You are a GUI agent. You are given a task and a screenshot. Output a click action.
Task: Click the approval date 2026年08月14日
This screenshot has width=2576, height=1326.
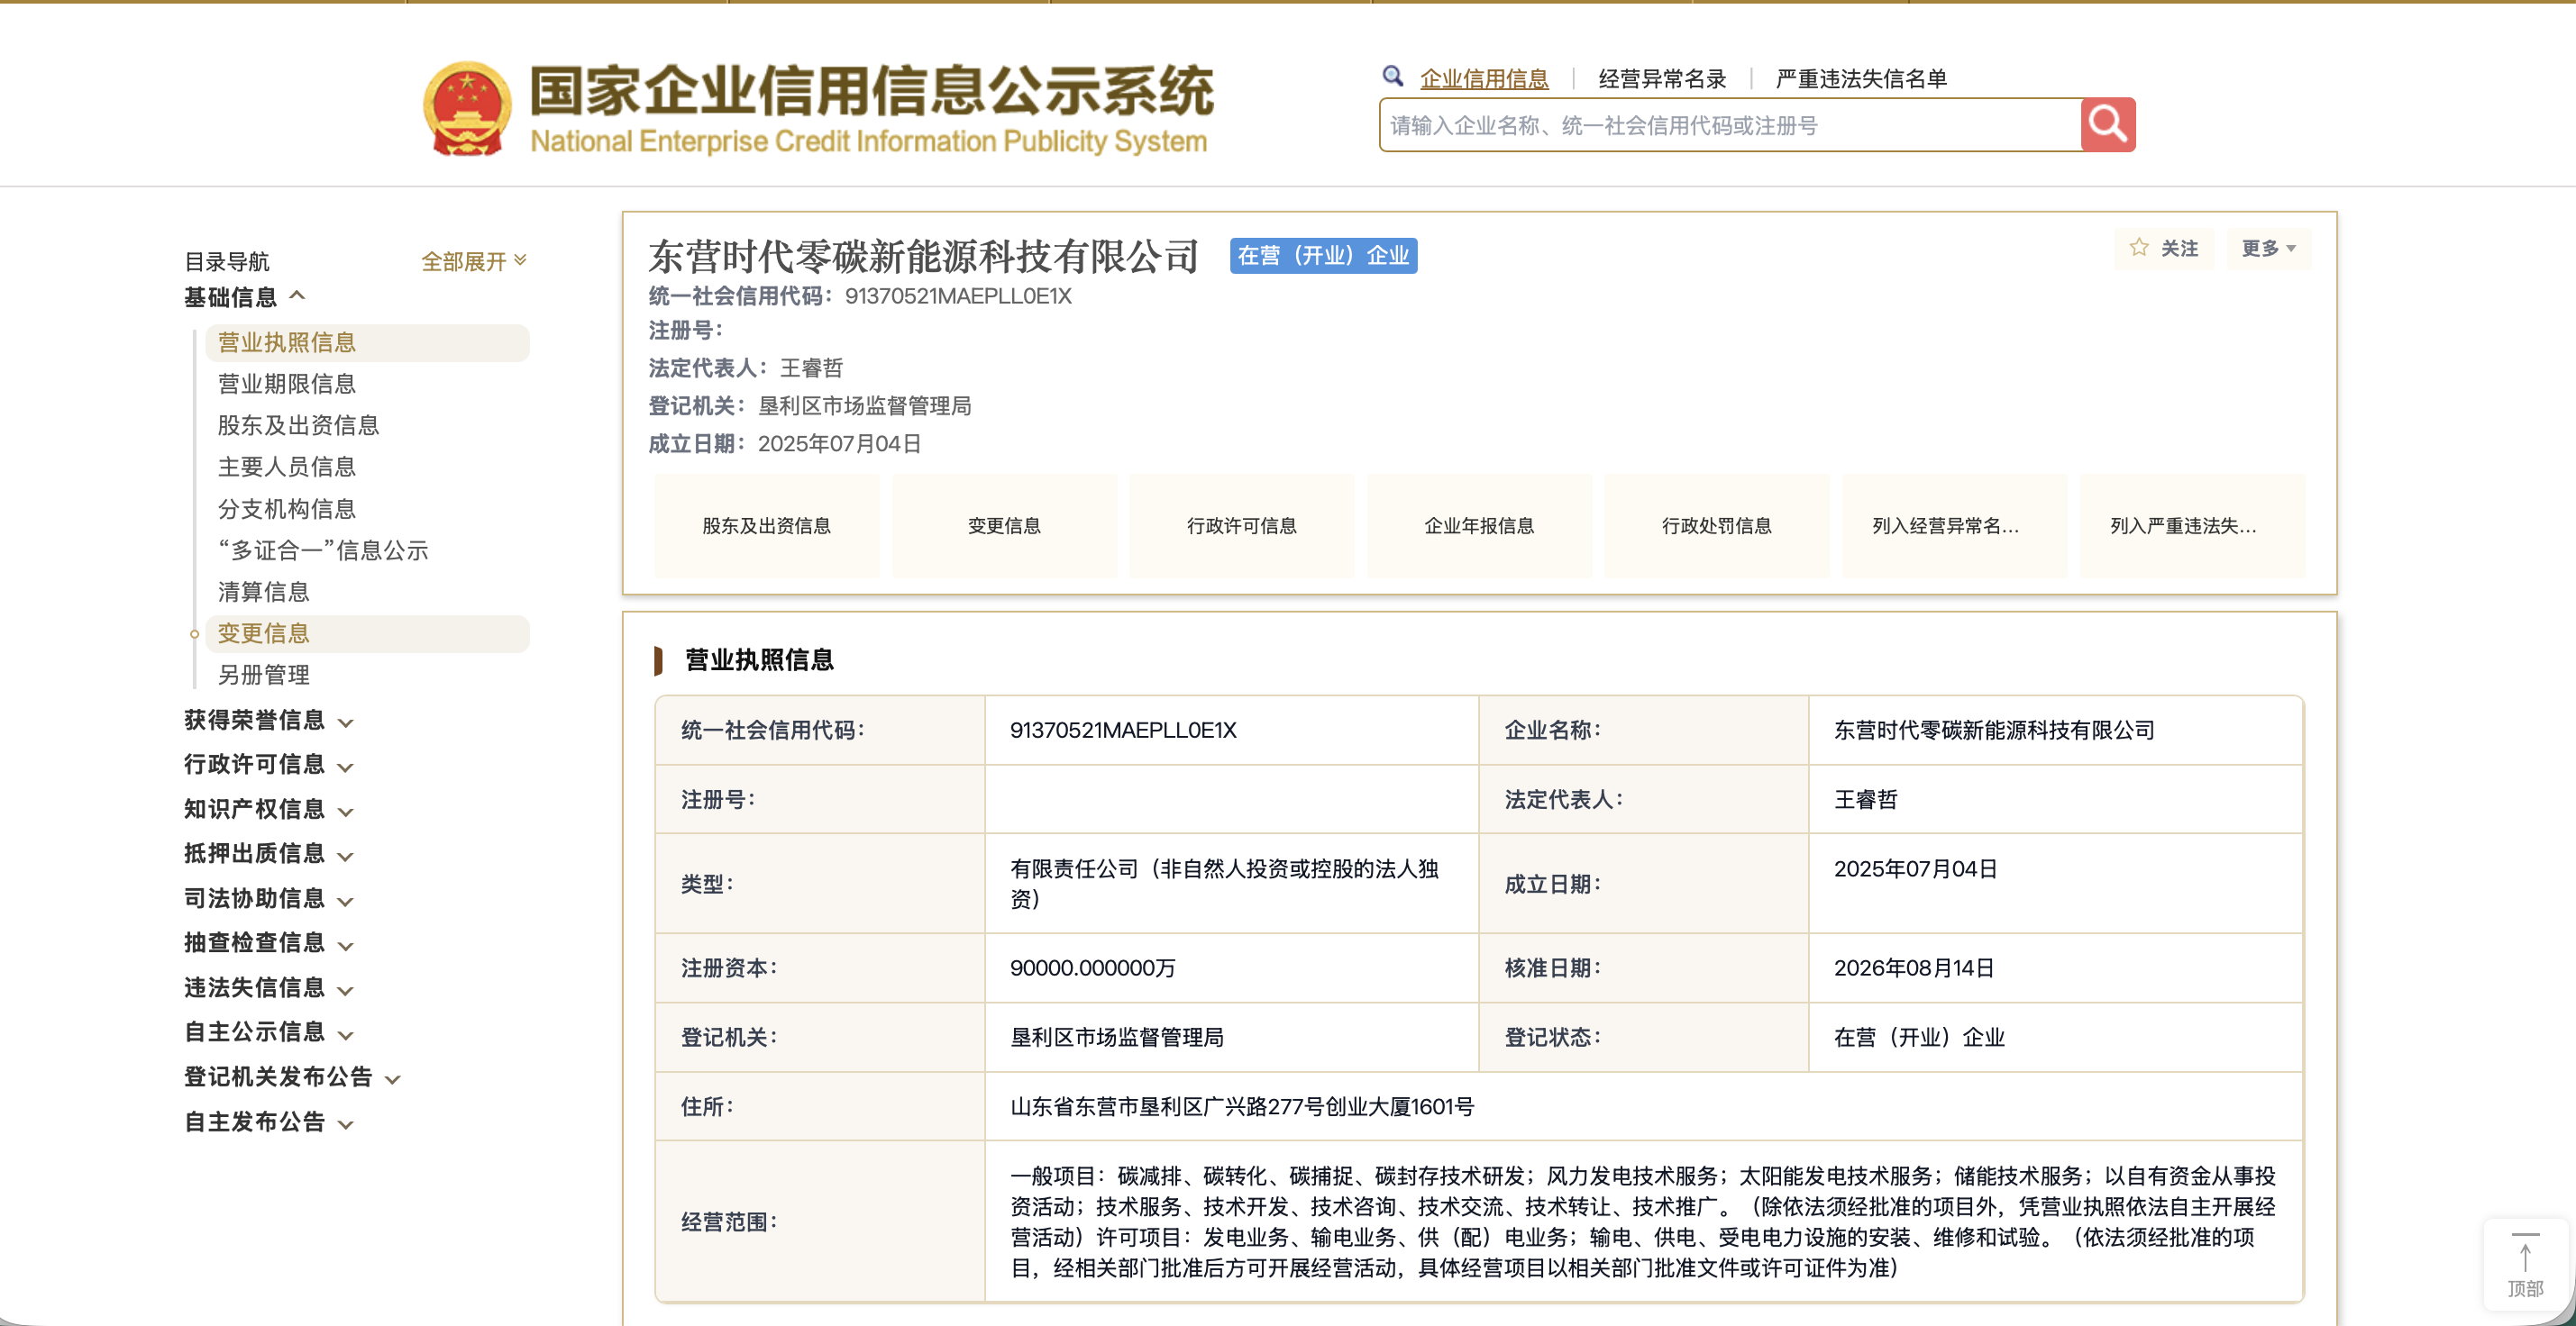[x=1914, y=968]
